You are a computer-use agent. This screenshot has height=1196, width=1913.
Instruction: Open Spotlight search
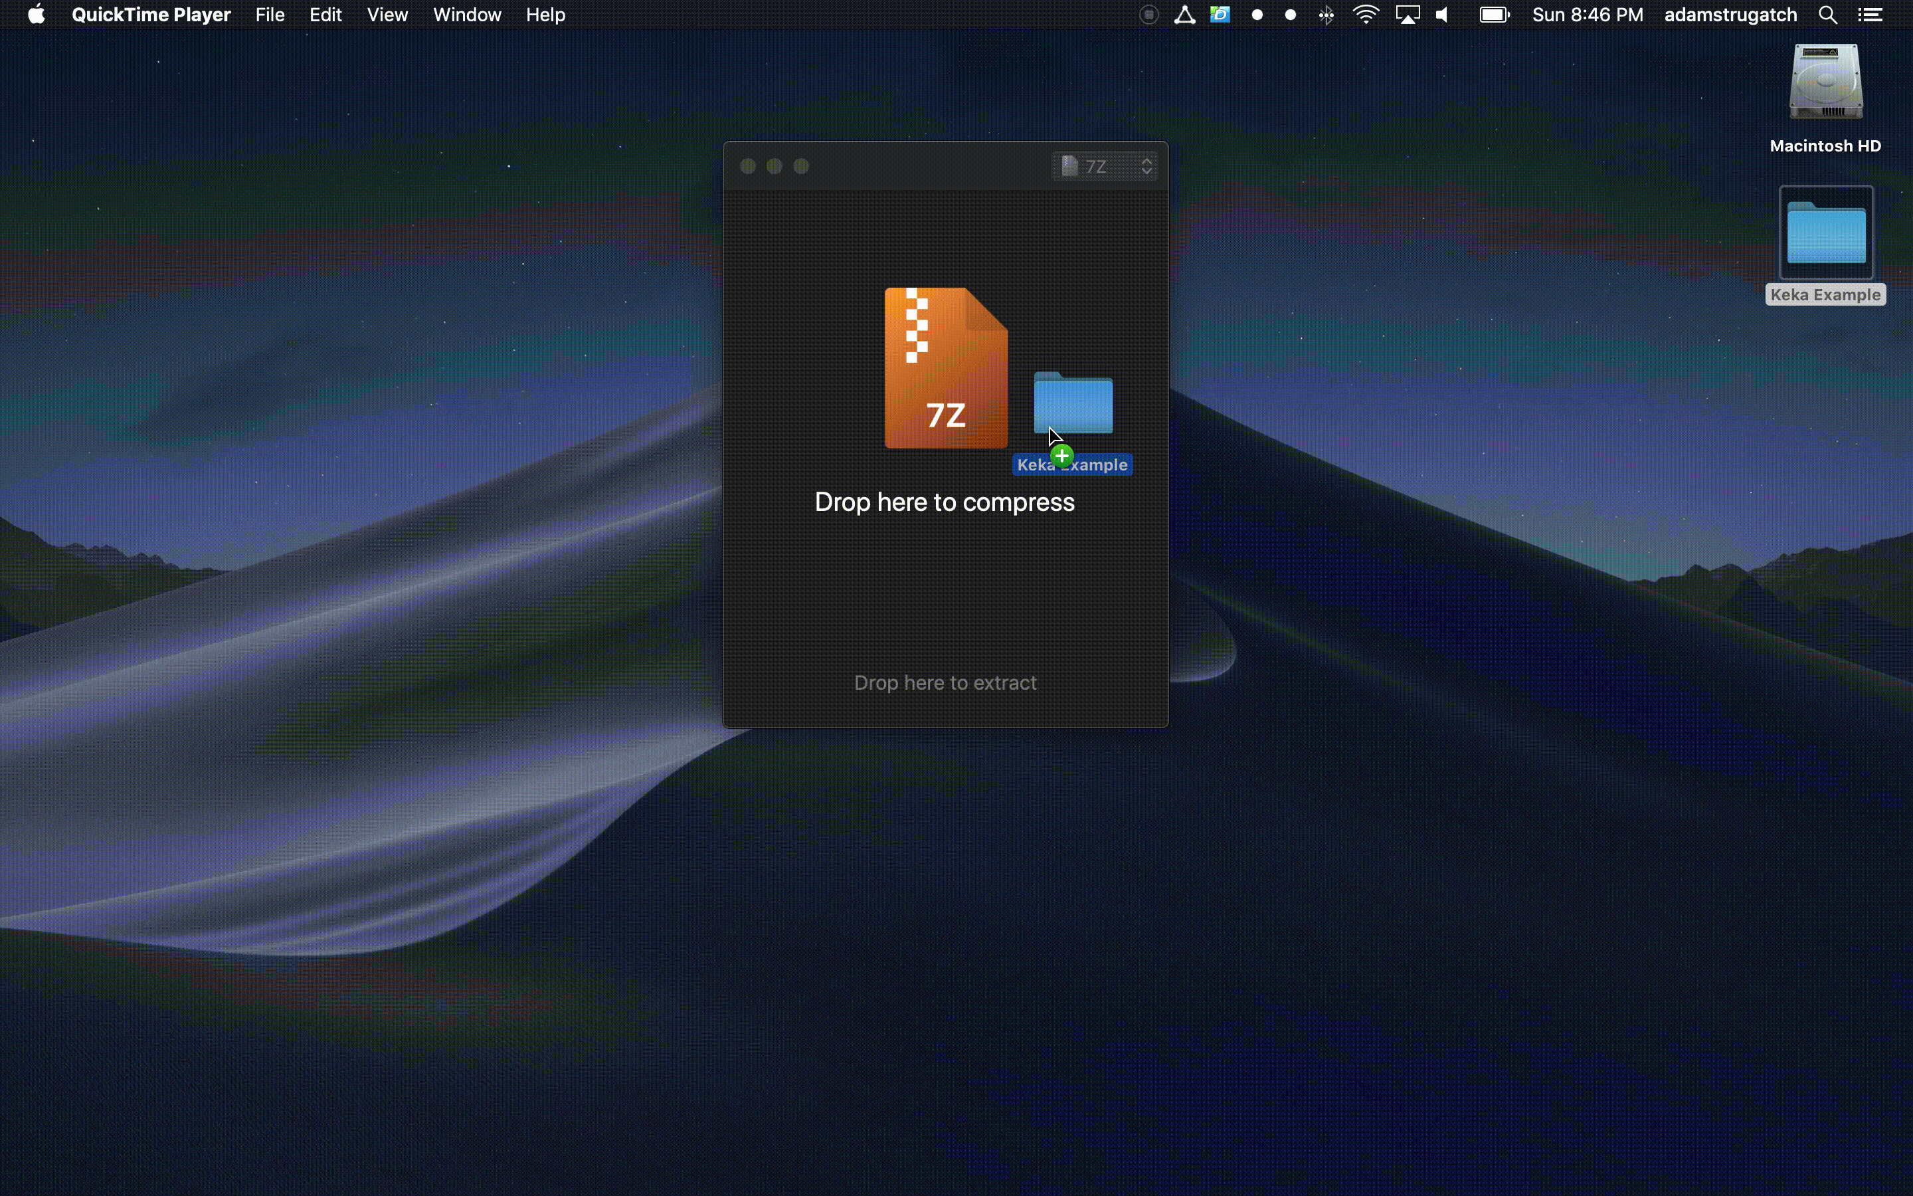coord(1827,14)
